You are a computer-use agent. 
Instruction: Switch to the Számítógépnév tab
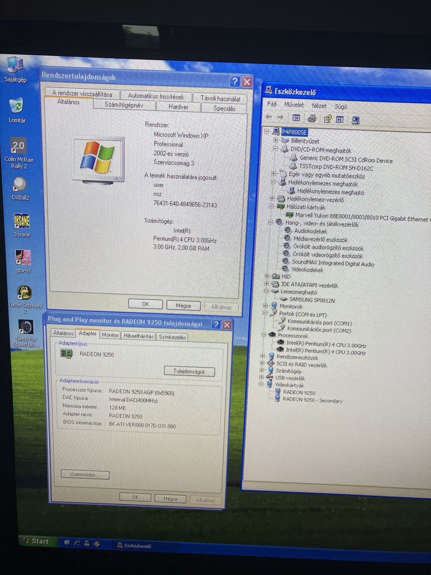(124, 105)
